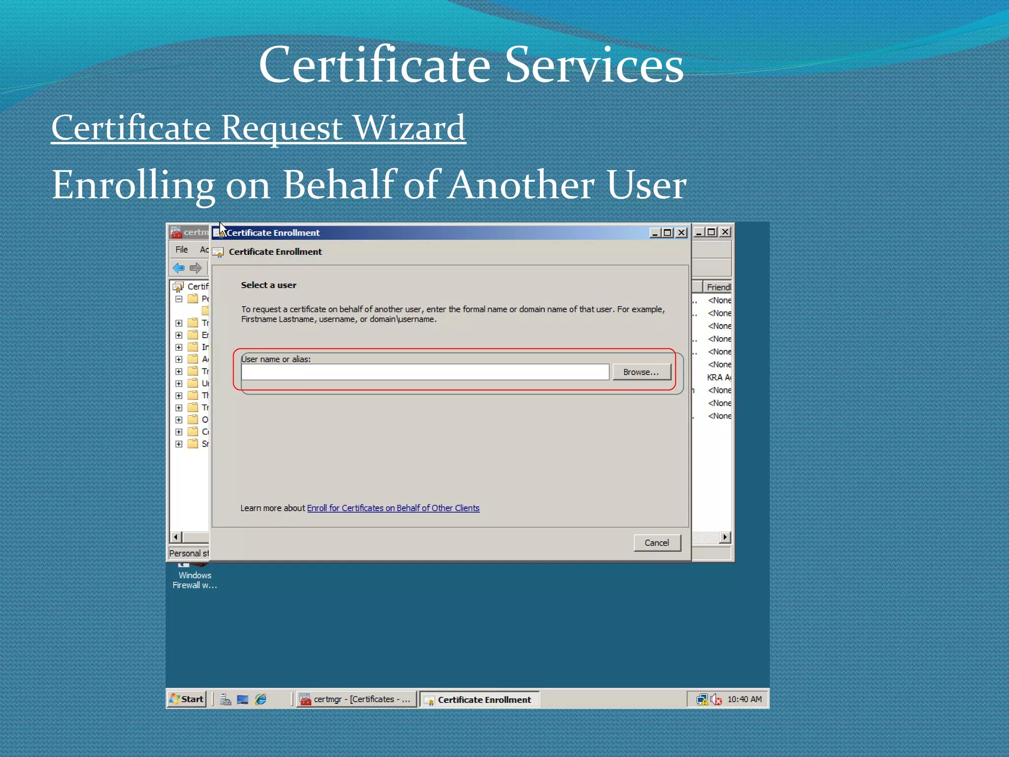Screen dimensions: 1009x757
Task: Select the second Tr folder icon below Ac
Action: tap(193, 371)
